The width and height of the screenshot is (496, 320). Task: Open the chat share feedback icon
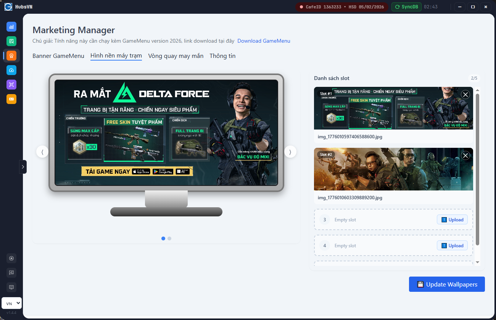pos(11,273)
